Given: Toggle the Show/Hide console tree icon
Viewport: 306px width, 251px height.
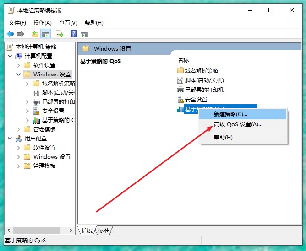Looking at the screenshot, I should click(45, 34).
